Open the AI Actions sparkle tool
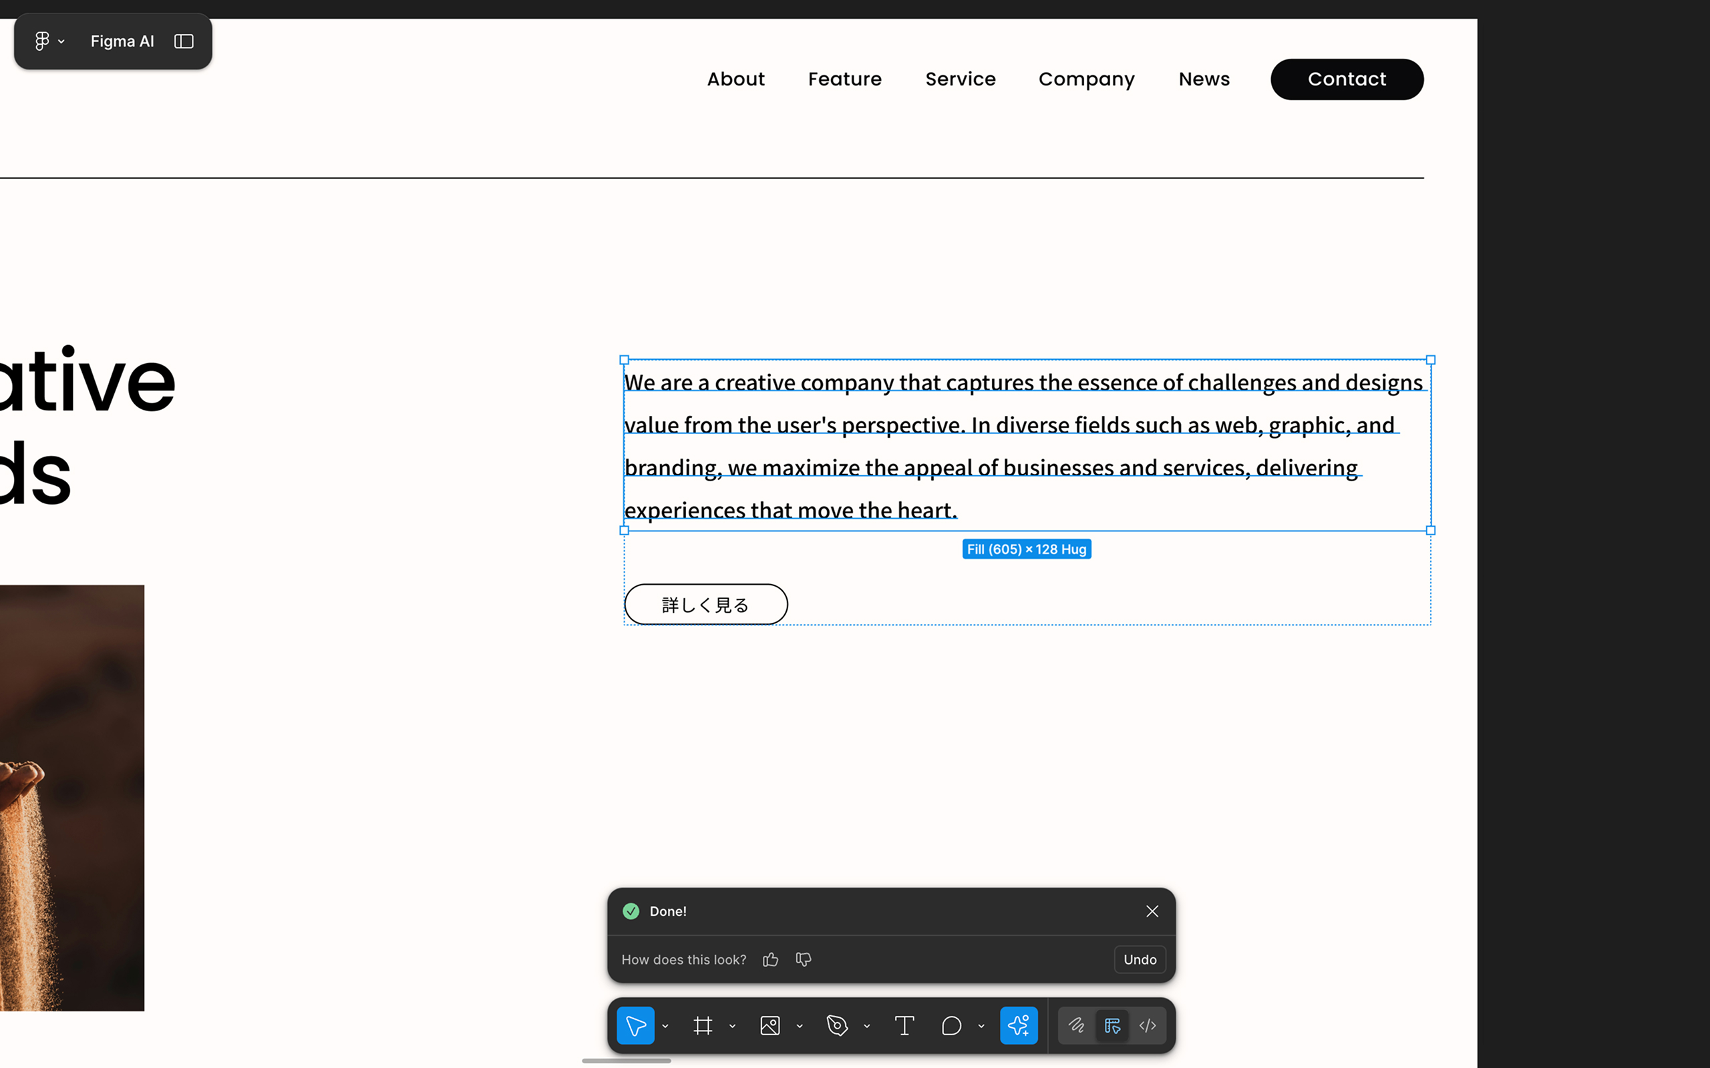The height and width of the screenshot is (1068, 1710). [x=1018, y=1025]
